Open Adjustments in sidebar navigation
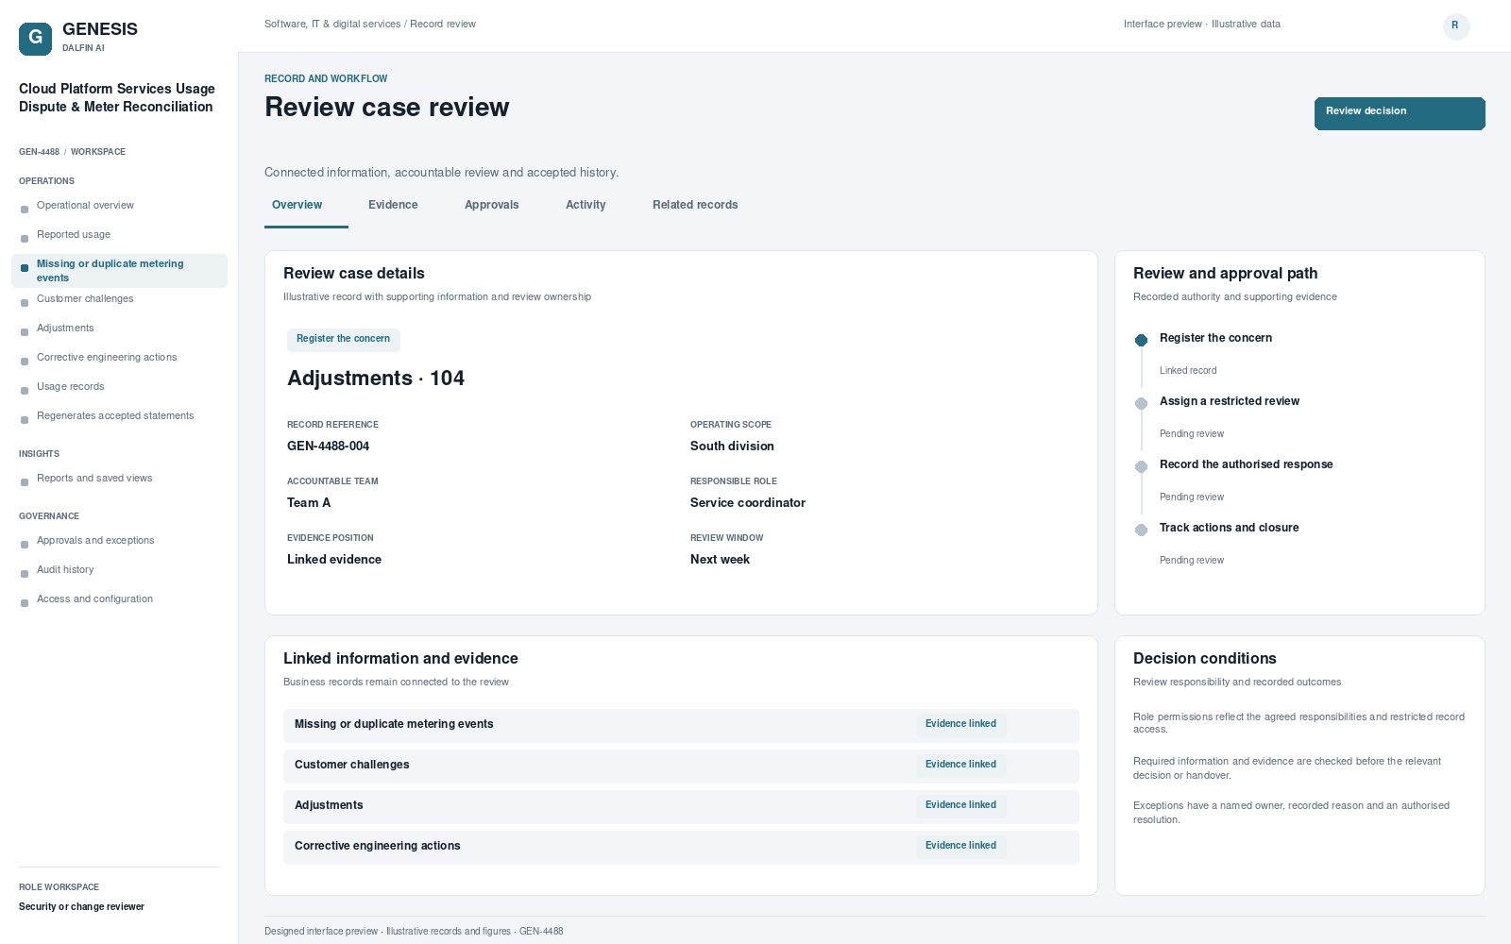 [x=119, y=329]
